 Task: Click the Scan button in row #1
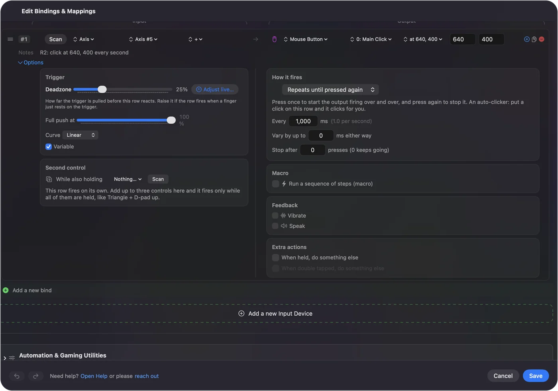(x=55, y=39)
